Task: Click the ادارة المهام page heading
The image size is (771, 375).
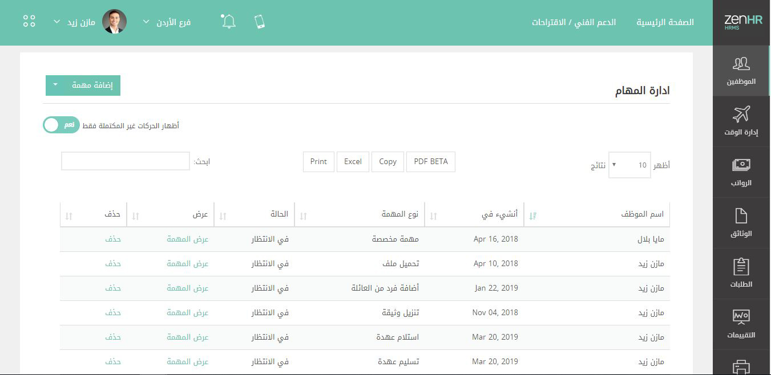Action: (642, 91)
